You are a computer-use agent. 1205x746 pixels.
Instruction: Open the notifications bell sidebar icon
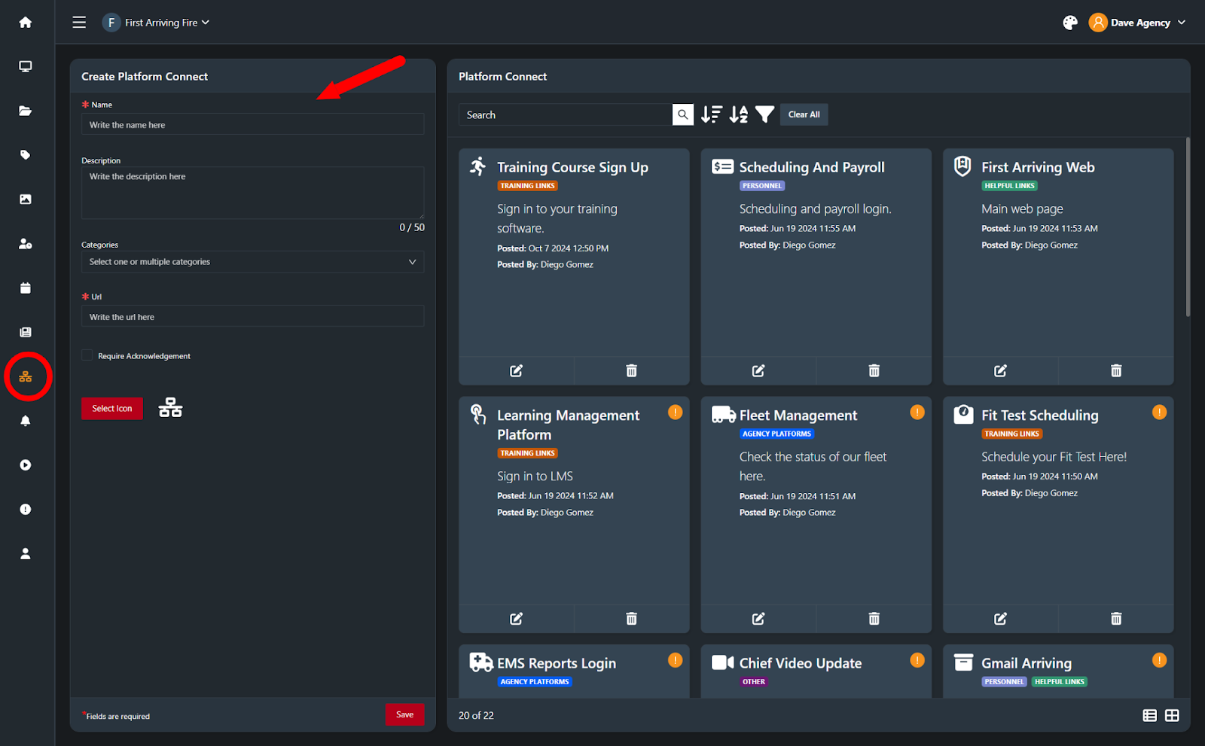coord(25,421)
